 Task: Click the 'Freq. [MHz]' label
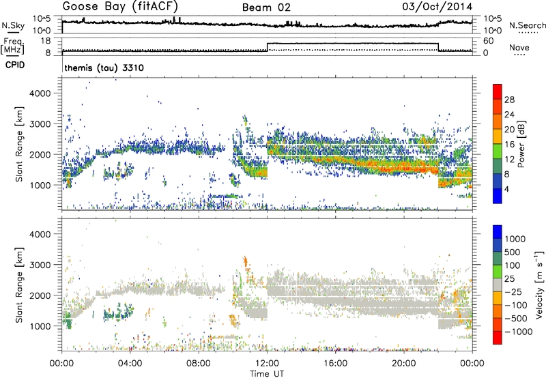pos(12,46)
